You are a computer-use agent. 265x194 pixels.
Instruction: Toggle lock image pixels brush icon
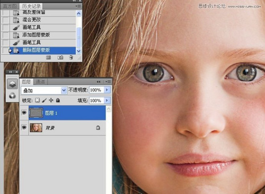click(x=44, y=100)
